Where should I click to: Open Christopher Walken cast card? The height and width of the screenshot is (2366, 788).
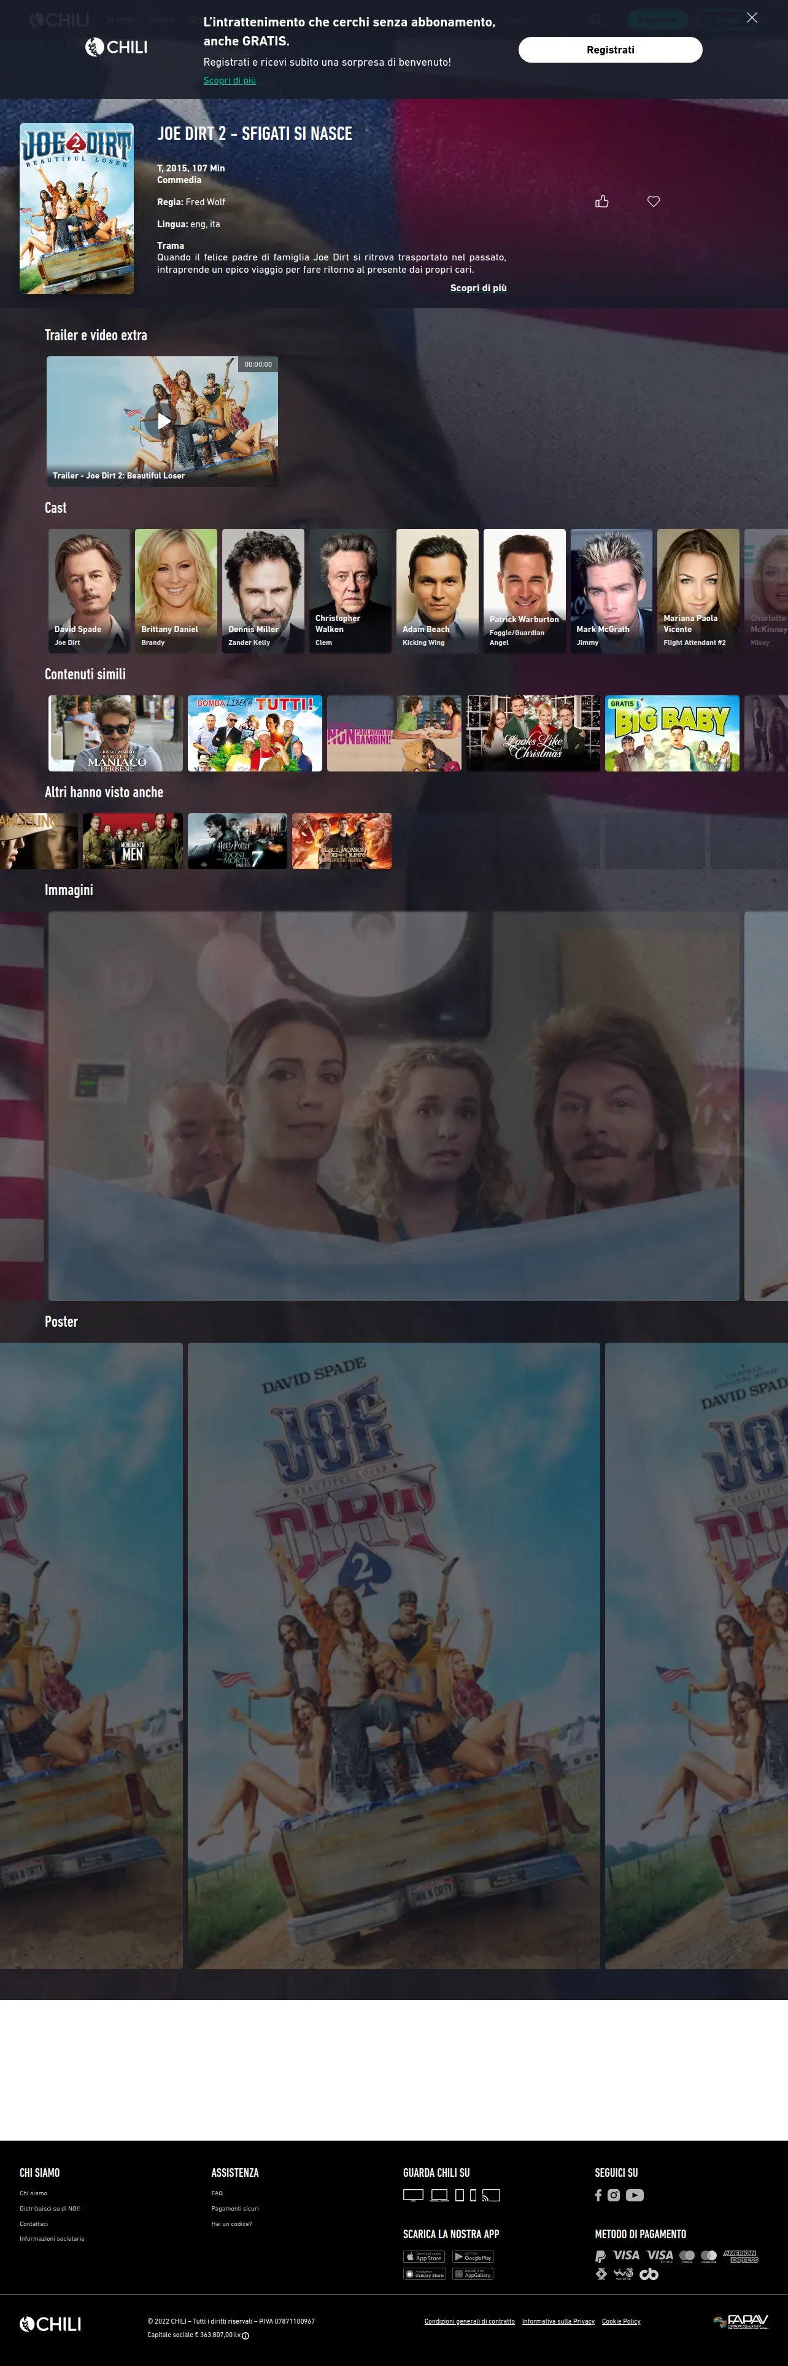(x=350, y=591)
